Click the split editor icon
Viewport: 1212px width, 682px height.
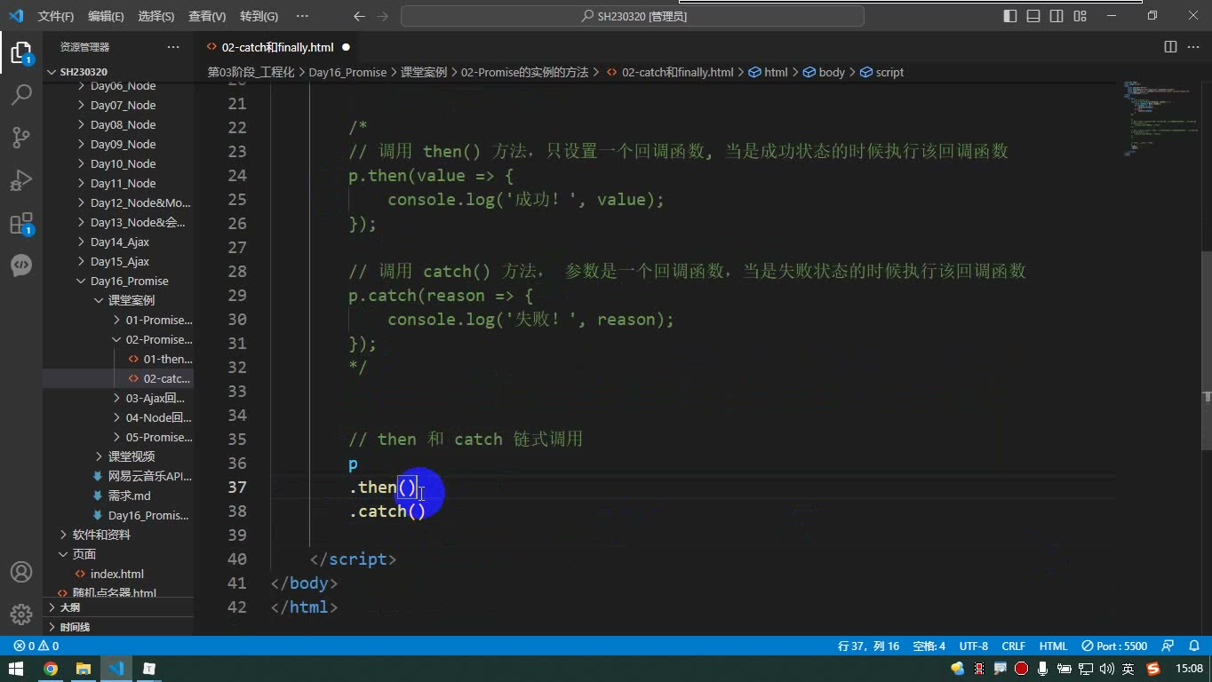(x=1170, y=47)
